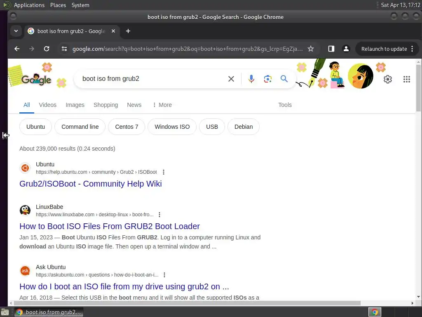
Task: Click the Ubuntu result favicon
Action: click(x=25, y=168)
